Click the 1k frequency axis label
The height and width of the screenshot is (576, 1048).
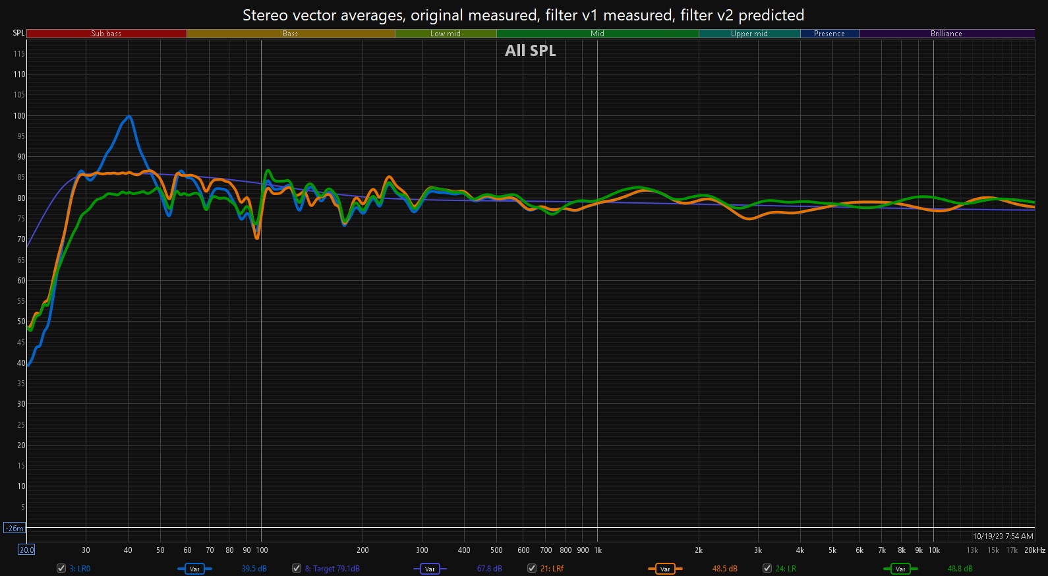598,550
